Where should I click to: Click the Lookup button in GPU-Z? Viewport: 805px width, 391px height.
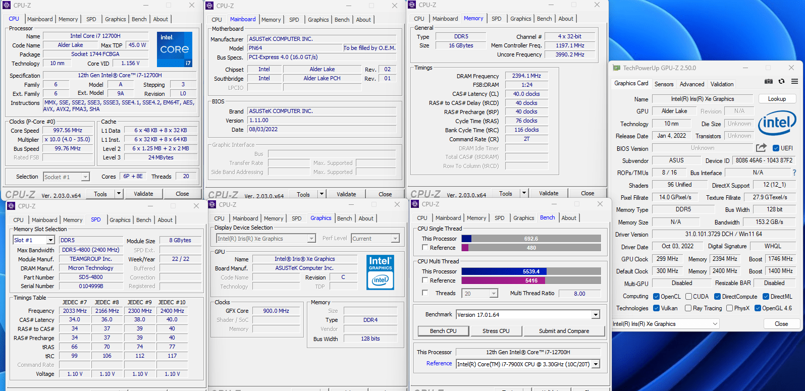pyautogui.click(x=777, y=99)
